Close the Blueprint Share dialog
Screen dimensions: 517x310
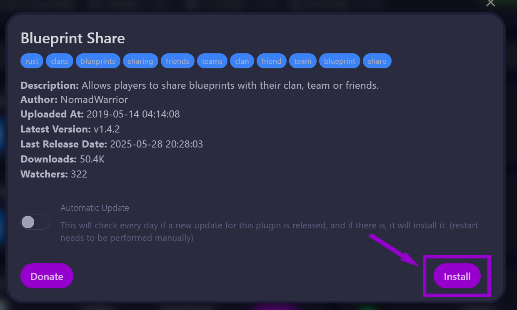point(491,3)
